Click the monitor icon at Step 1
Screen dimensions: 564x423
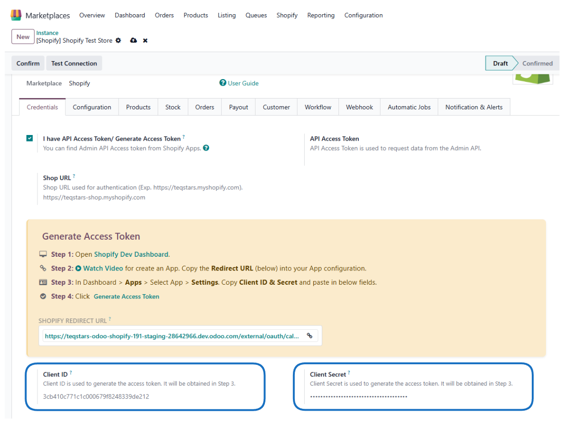(43, 254)
